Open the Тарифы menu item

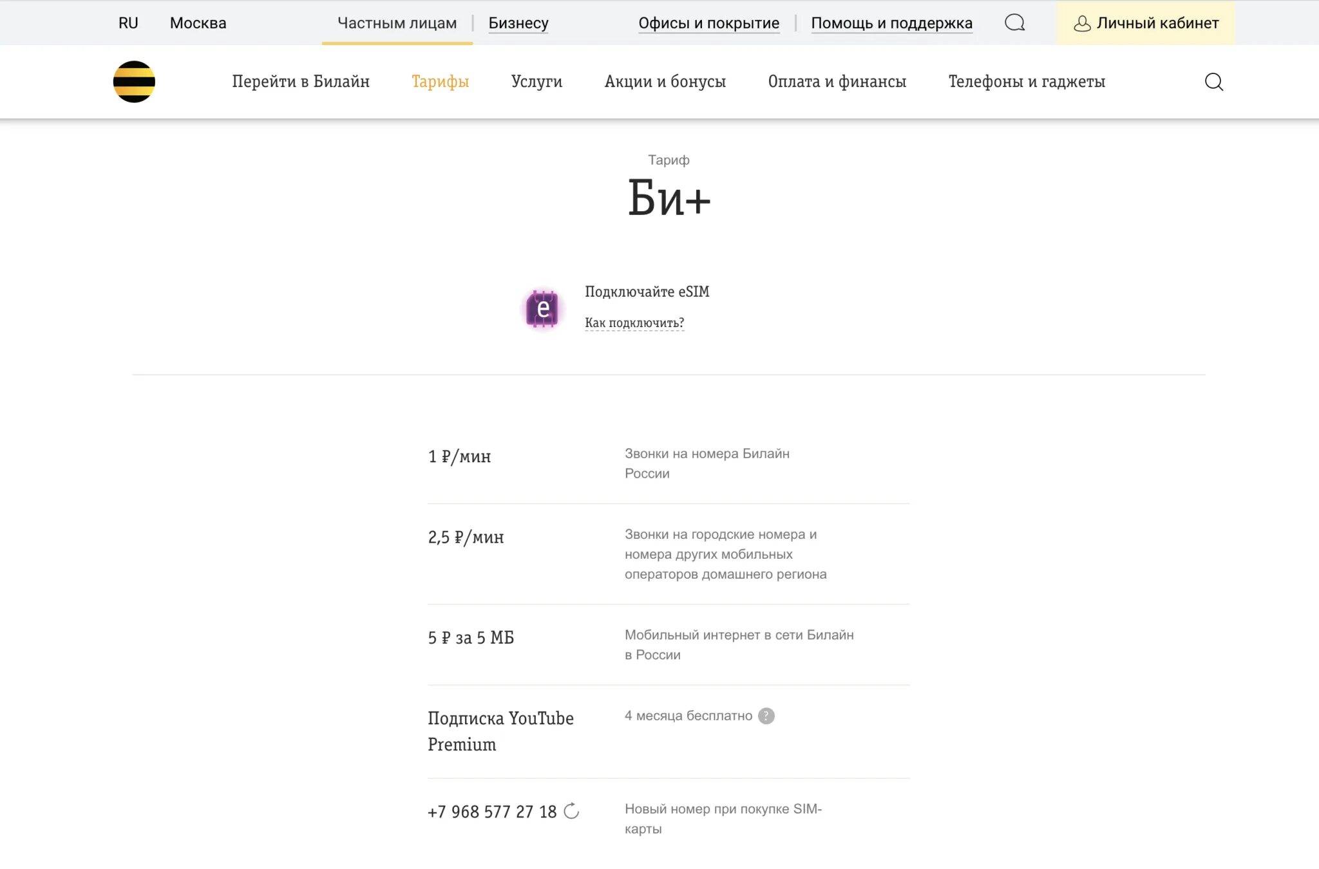coord(440,82)
